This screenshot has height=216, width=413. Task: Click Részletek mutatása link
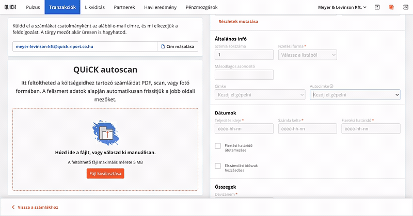click(238, 22)
